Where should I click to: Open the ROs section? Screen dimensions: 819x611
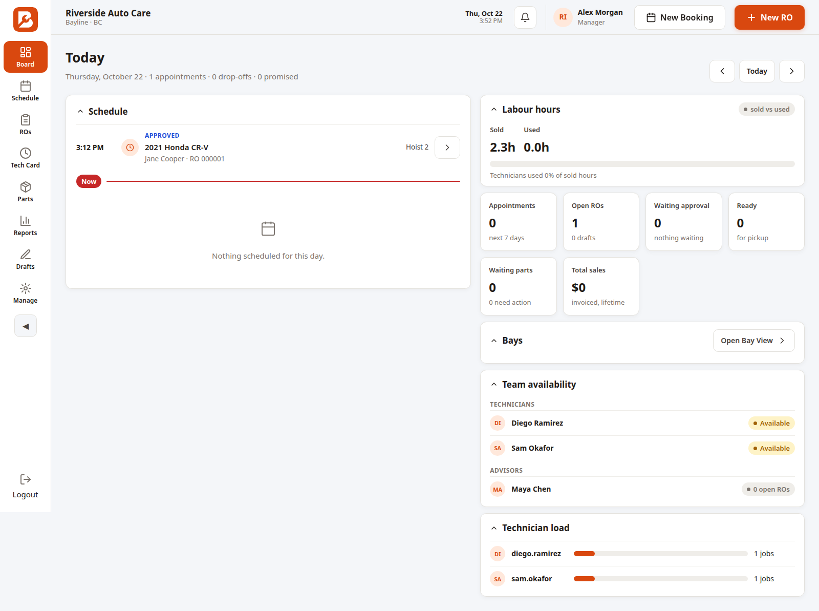[25, 124]
